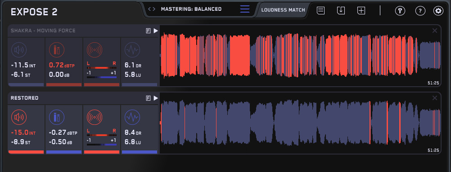Viewport: 451px width, 172px height.
Task: Click the -0.27 dBTP true peak value
Action: pyautogui.click(x=63, y=133)
